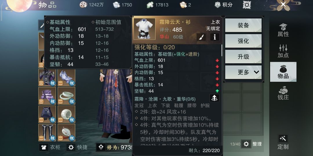The height and width of the screenshot is (156, 313).
Task: Click the 装备 equip button
Action: coord(243,25)
